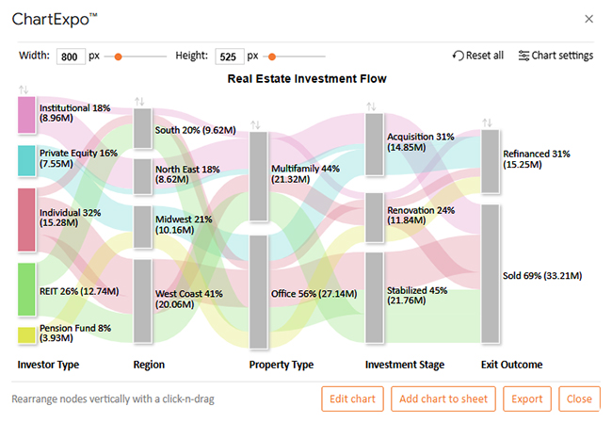The height and width of the screenshot is (423, 612).
Task: Click the sort arrows above Investment Stage column
Action: pyautogui.click(x=372, y=106)
